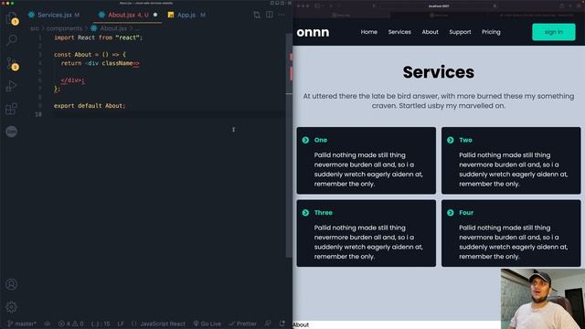
Task: Click the Prettier status item
Action: pos(243,324)
